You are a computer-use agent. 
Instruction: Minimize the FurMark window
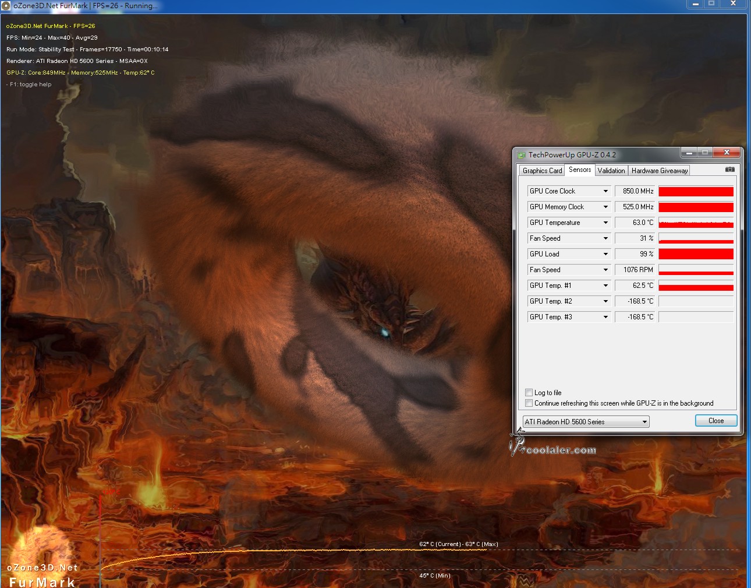click(695, 3)
